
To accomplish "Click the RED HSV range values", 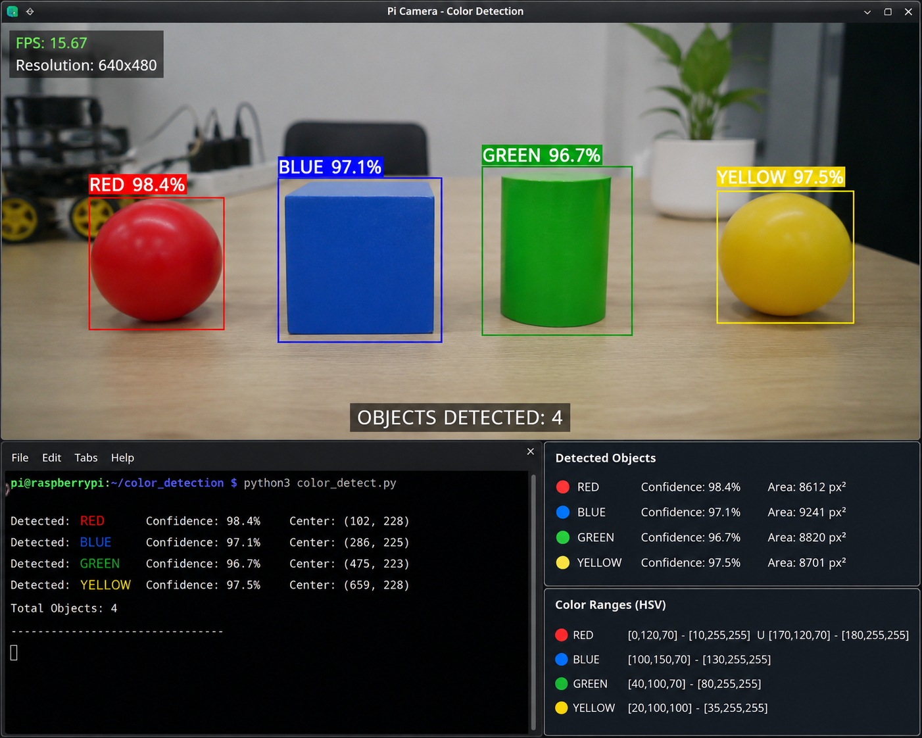I will [768, 635].
